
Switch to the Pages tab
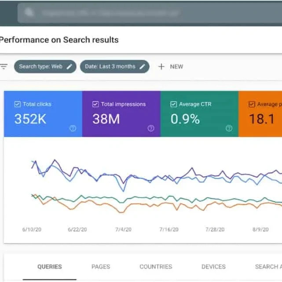(101, 267)
